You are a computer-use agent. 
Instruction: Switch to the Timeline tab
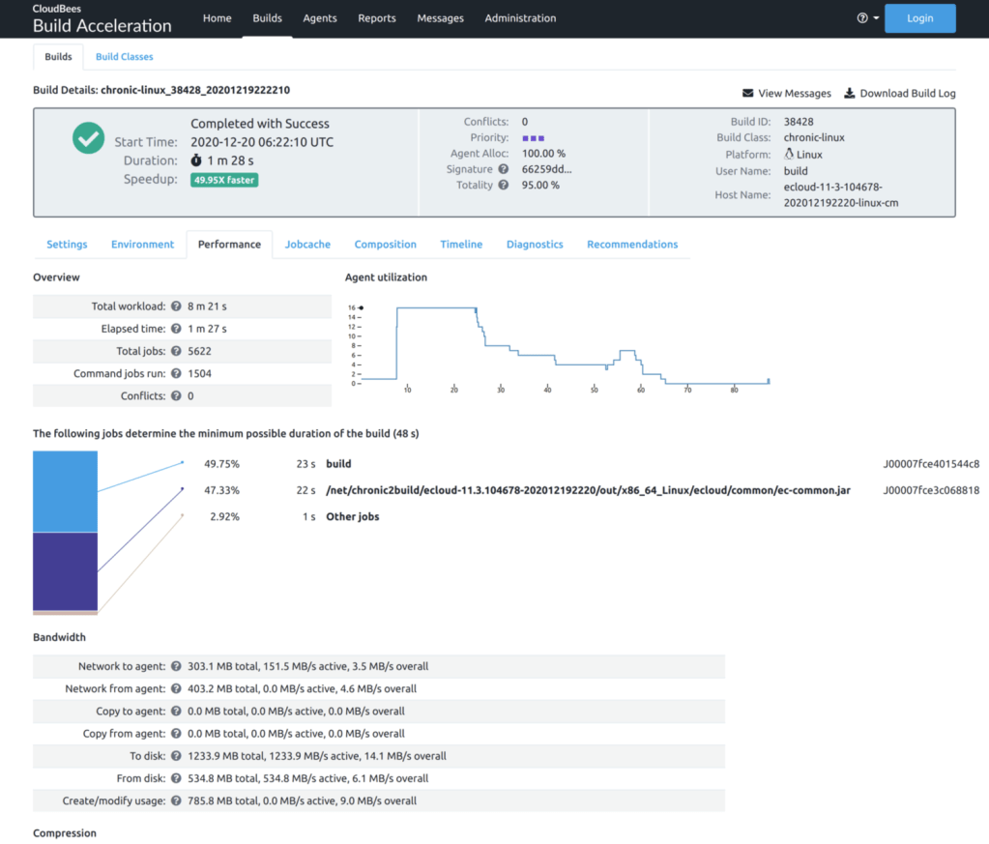[461, 245]
